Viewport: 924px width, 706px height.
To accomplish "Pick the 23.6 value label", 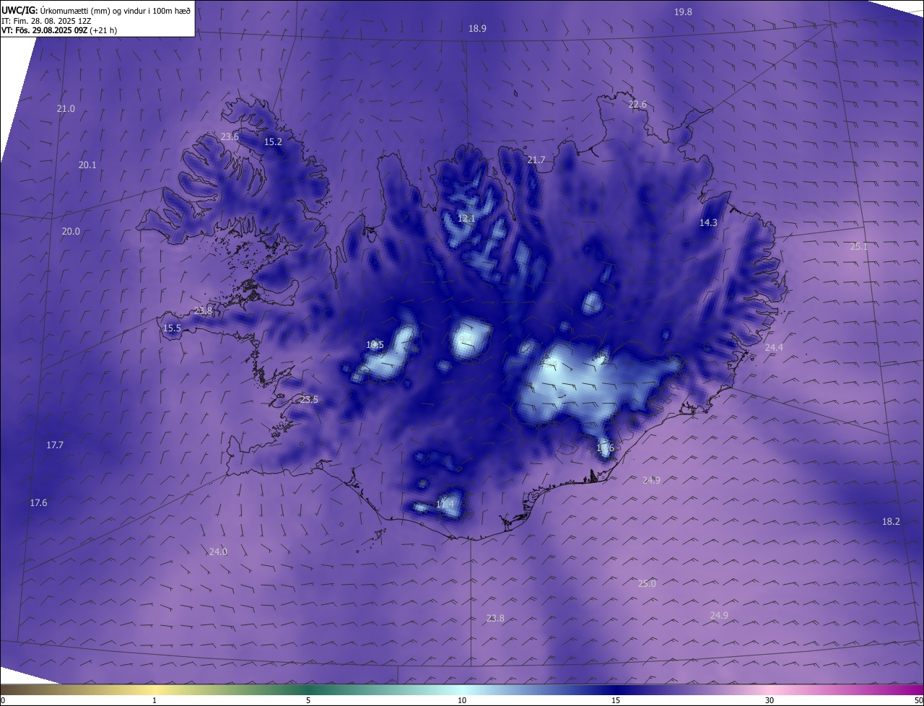I will [230, 137].
